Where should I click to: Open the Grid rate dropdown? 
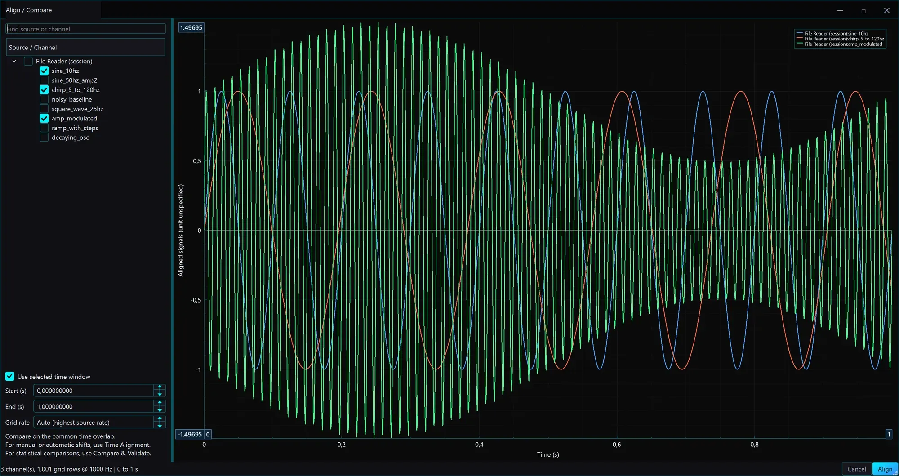pos(99,423)
